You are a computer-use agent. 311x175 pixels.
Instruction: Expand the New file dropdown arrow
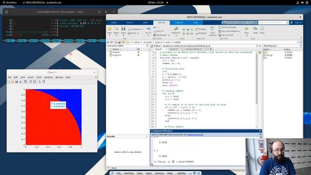pyautogui.click(x=109, y=35)
